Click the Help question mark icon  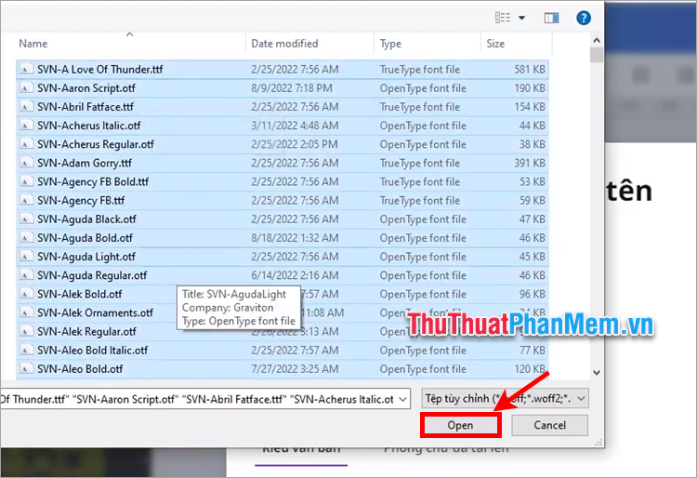pyautogui.click(x=584, y=18)
